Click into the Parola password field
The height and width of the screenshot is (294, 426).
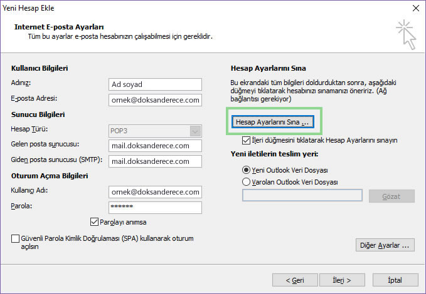[155, 208]
